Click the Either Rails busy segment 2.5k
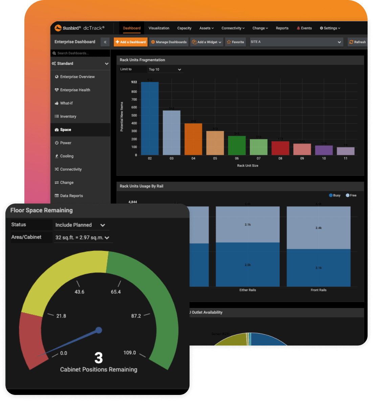Viewport: 373px width, 401px height. [247, 265]
